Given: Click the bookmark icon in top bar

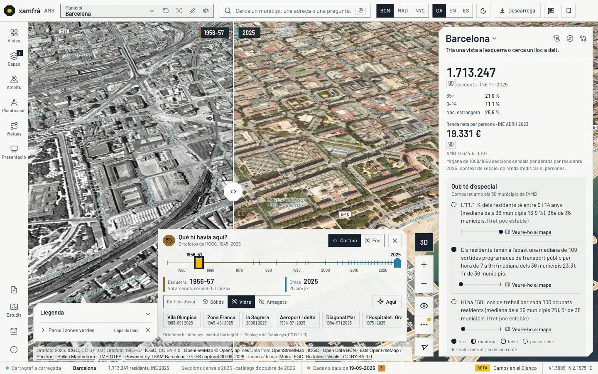Looking at the screenshot, I should [x=569, y=11].
